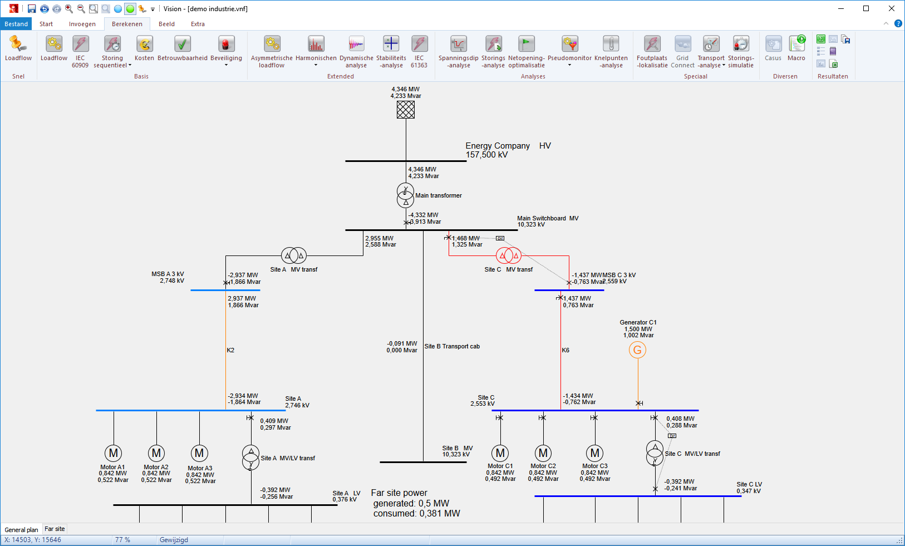Expand the Beveiliging dropdown arrow
This screenshot has width=905, height=546.
coord(226,65)
